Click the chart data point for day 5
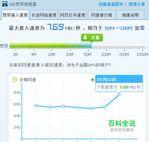Image resolution: width=149 pixels, height=142 pixels. tap(91, 108)
